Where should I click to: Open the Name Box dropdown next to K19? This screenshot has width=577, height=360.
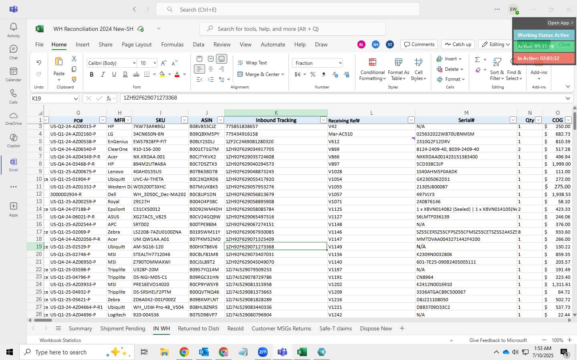pos(75,98)
